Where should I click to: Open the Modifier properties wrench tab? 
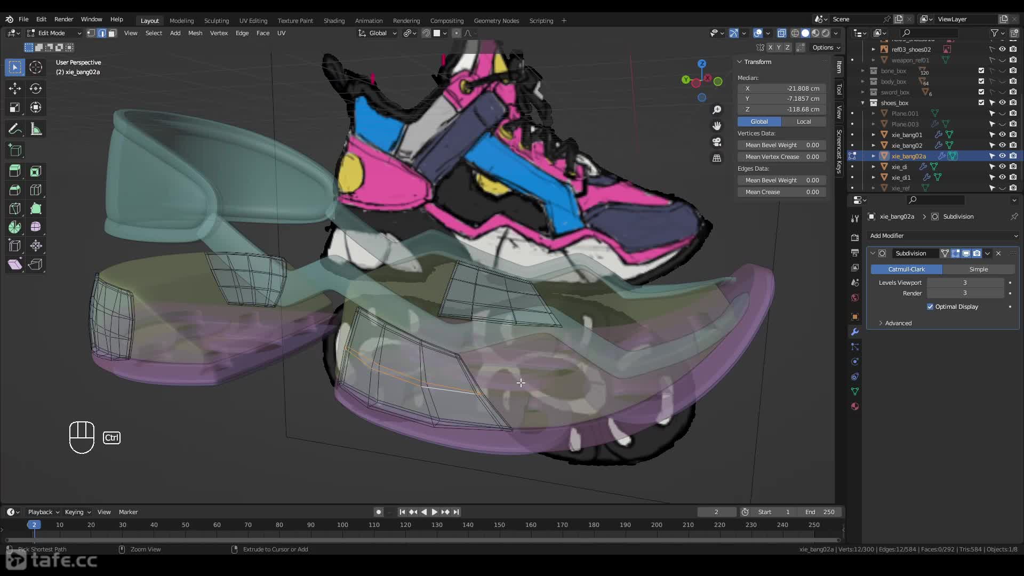(855, 332)
